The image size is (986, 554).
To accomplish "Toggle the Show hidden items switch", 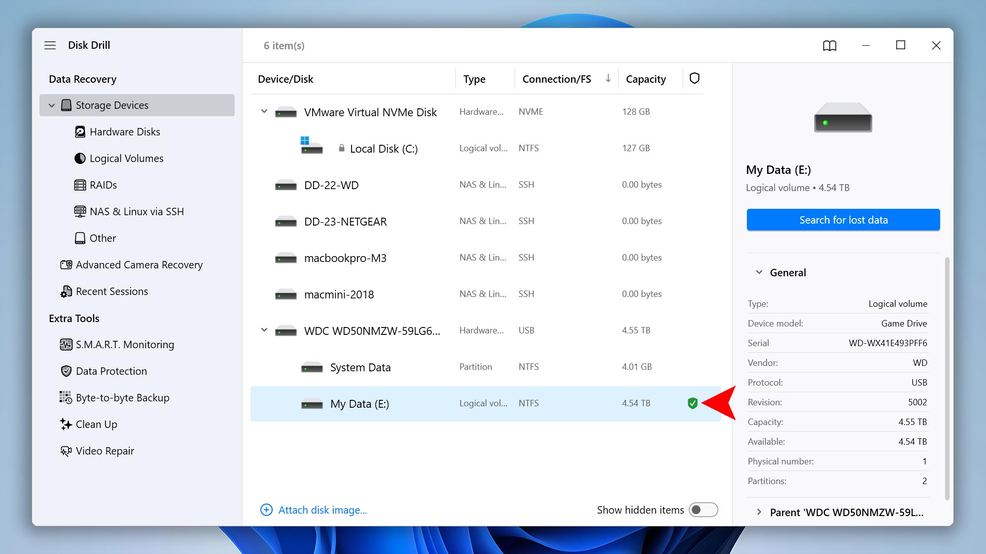I will tap(704, 510).
